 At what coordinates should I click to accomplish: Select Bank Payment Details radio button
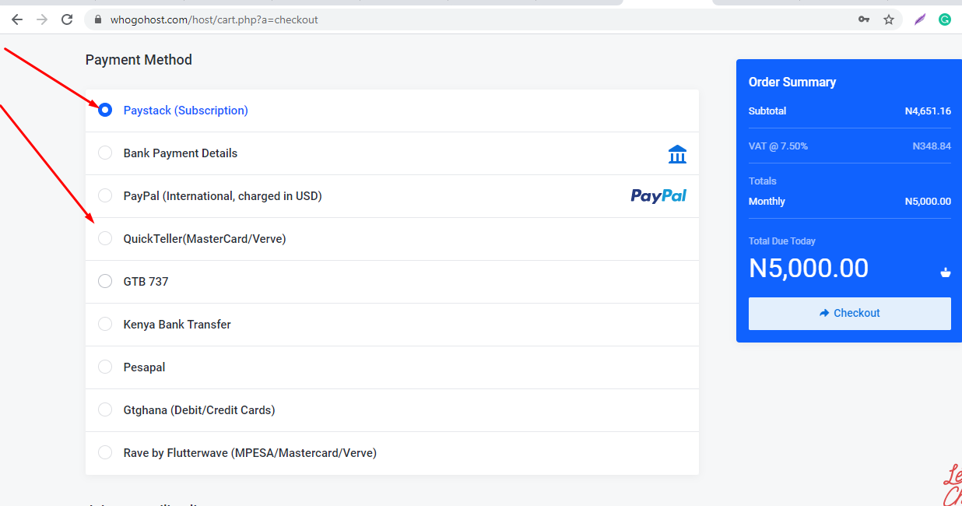point(105,153)
